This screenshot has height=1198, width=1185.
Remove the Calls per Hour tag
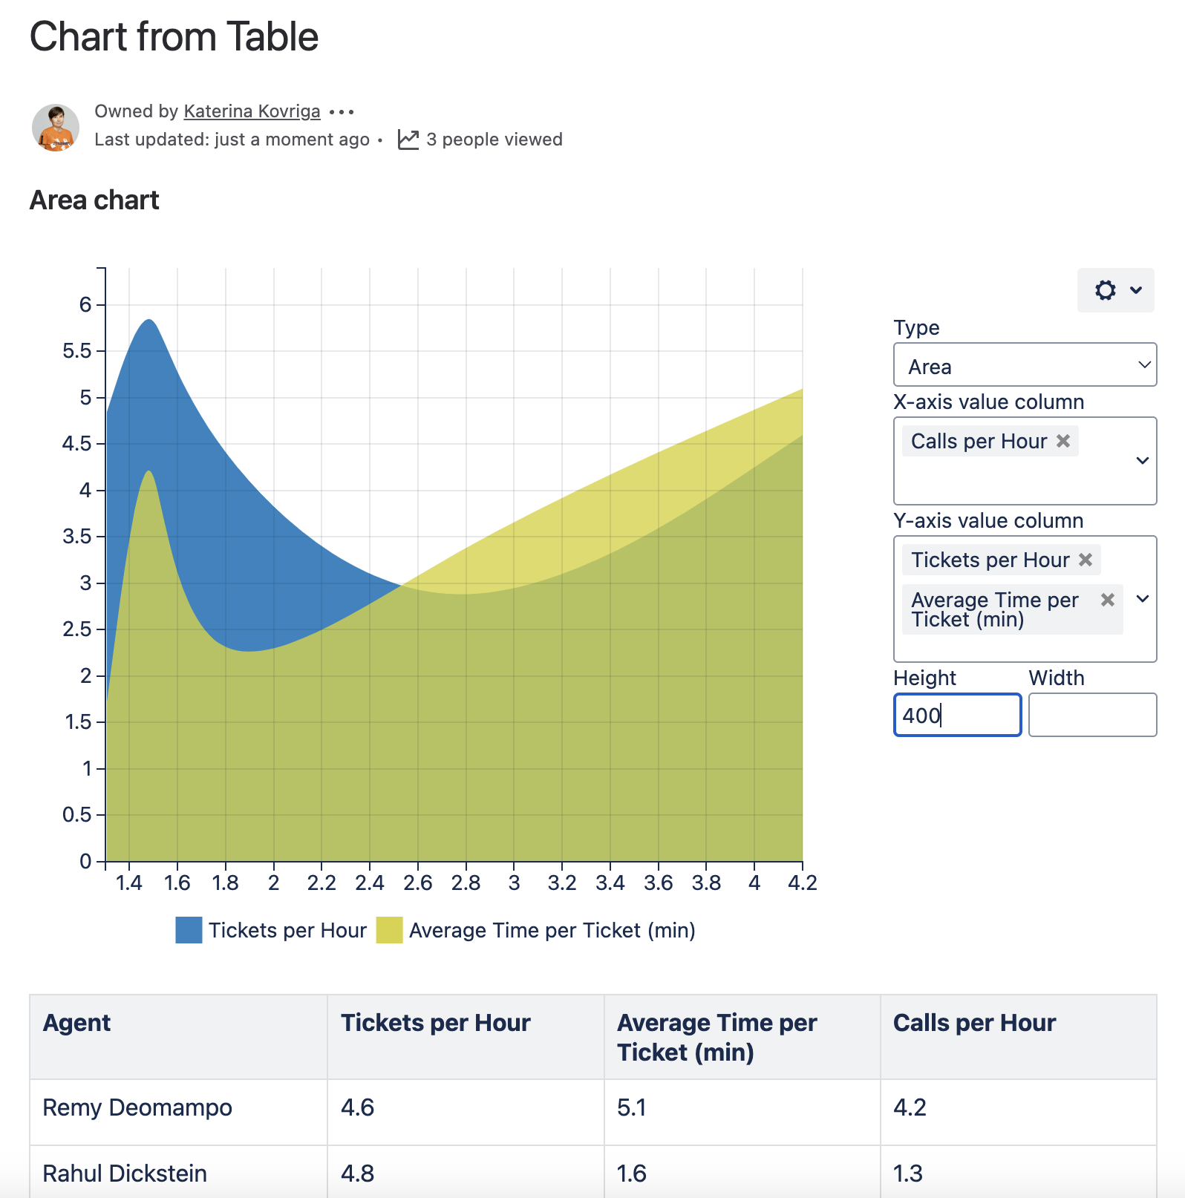1063,441
